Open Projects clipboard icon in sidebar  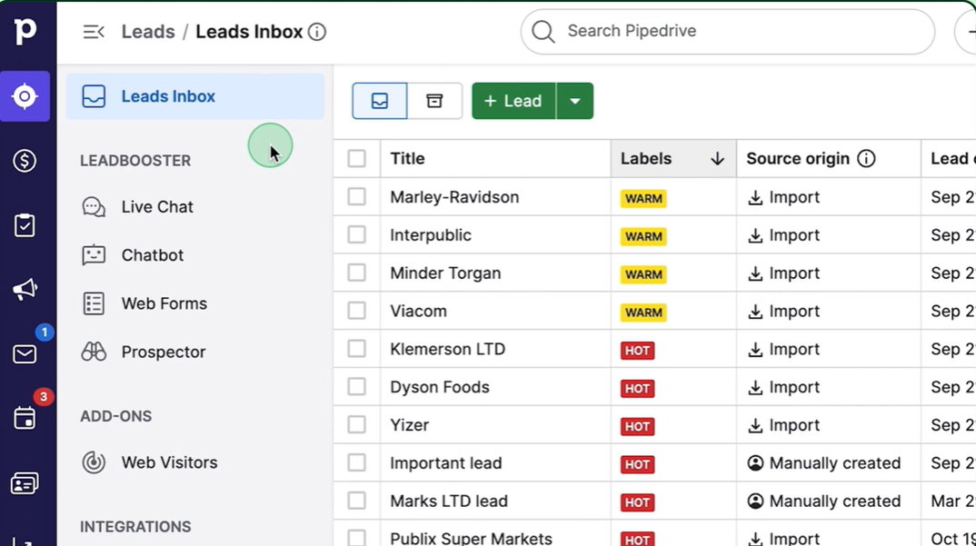[x=25, y=225]
